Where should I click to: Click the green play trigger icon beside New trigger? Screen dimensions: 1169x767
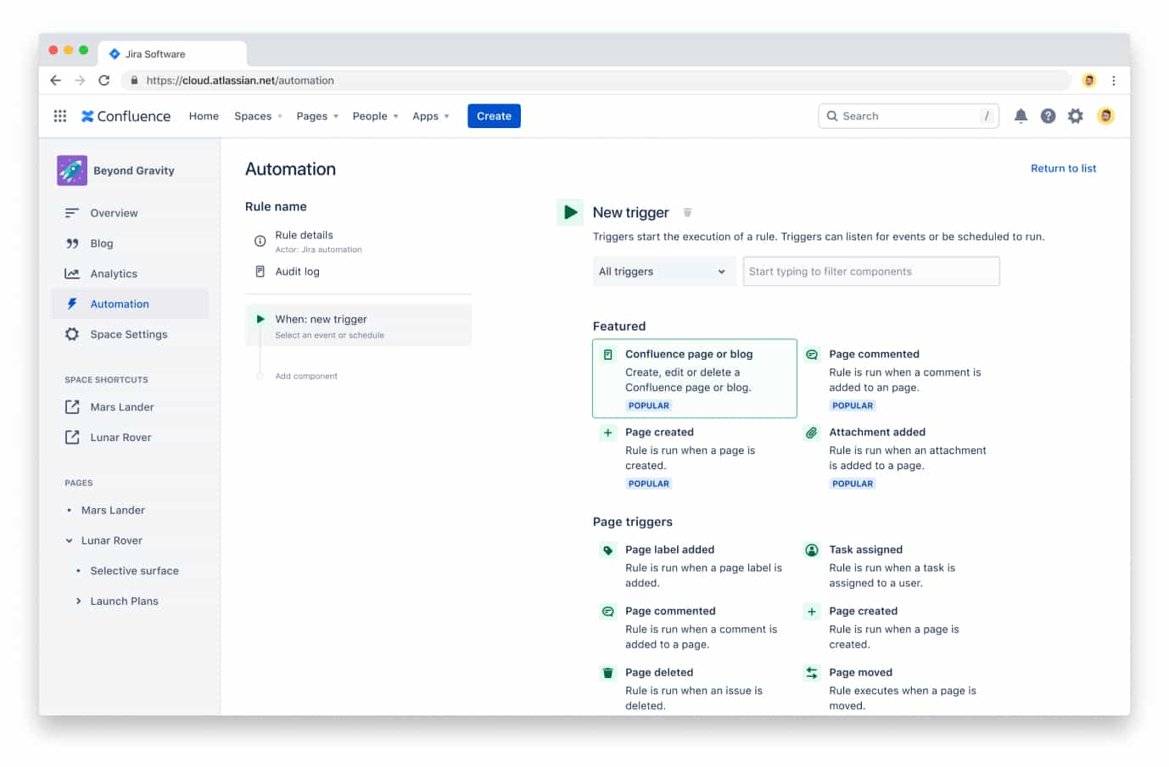(570, 212)
